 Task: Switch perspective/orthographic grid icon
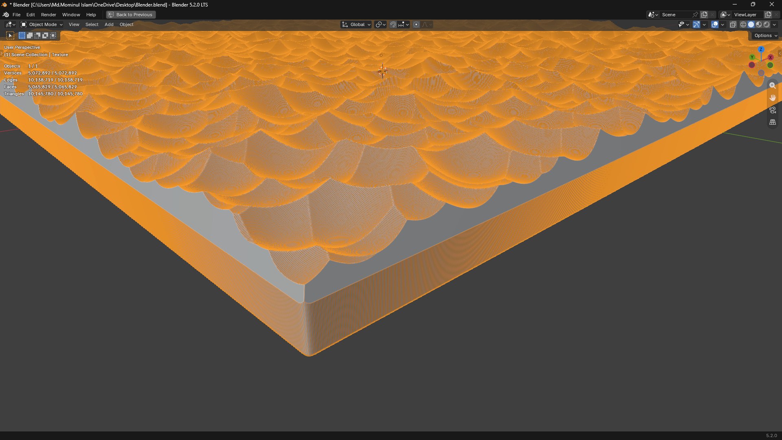click(x=772, y=122)
